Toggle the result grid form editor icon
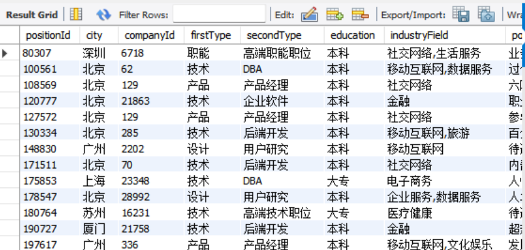Image resolution: width=525 pixels, height=250 pixels. [x=76, y=14]
